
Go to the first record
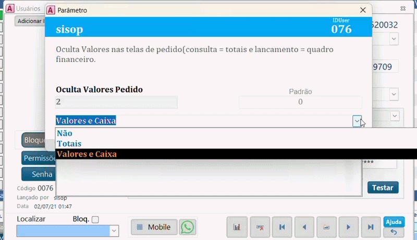(282, 227)
